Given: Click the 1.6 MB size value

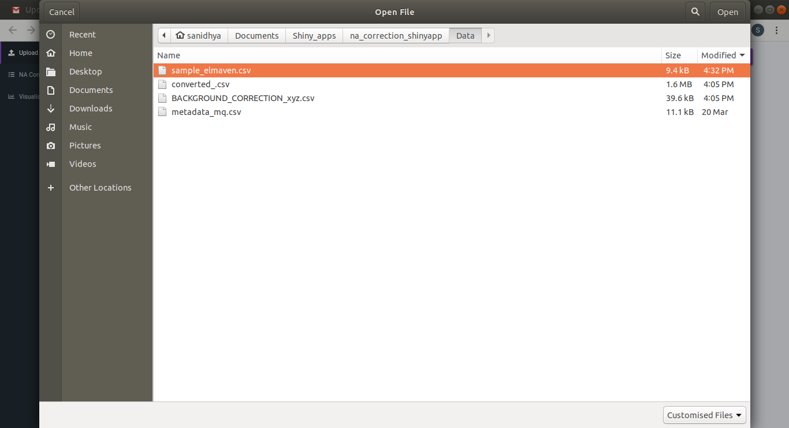Looking at the screenshot, I should pyautogui.click(x=679, y=84).
